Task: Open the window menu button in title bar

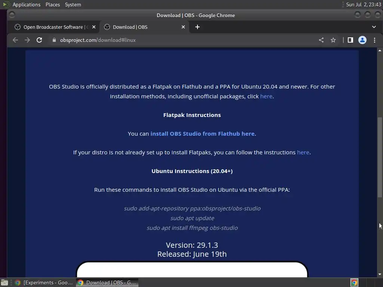Action: pos(12,15)
